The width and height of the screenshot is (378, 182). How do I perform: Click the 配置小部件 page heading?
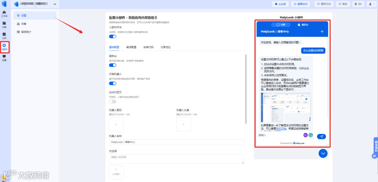[x=133, y=17]
